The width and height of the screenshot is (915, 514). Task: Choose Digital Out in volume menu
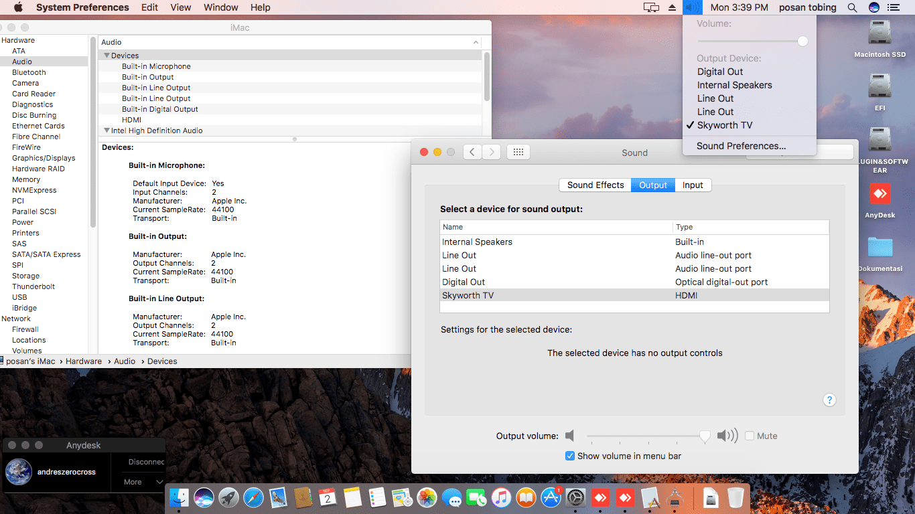click(x=720, y=72)
